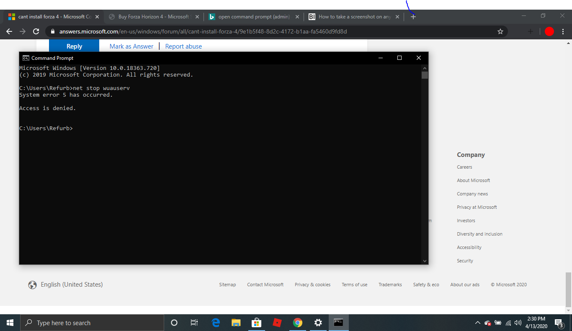Viewport: 572px width, 331px height.
Task: Close the 'How to take a screenshot' tab
Action: [x=397, y=17]
